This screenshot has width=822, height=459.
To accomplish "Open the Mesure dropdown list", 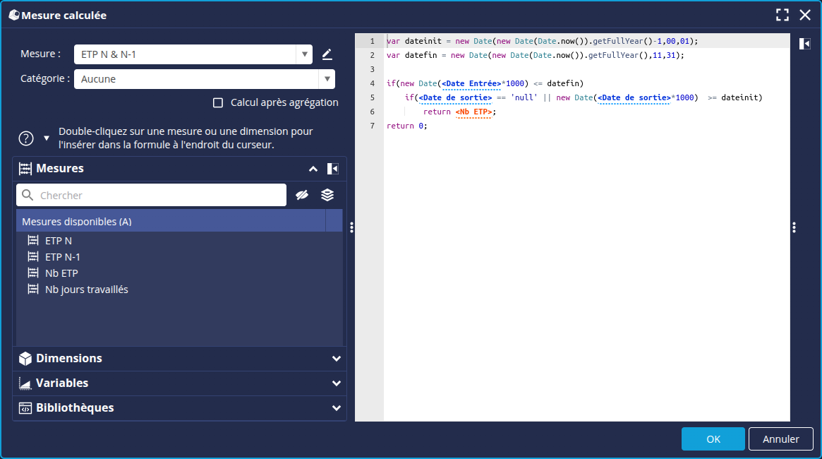I will pyautogui.click(x=304, y=54).
